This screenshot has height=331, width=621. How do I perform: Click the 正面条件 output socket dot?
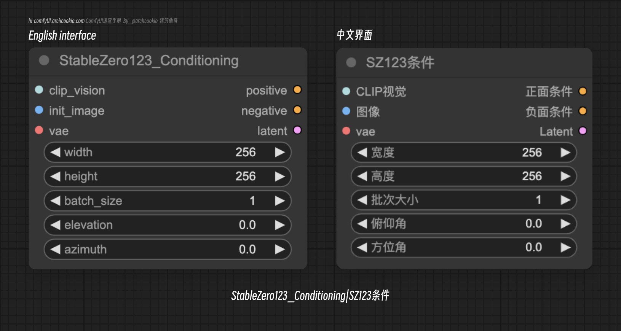(583, 91)
